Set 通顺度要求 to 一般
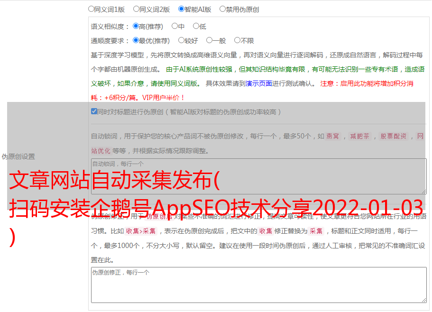 point(209,40)
